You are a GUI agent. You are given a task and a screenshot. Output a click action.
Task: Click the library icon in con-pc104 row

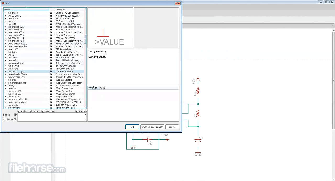point(51,24)
